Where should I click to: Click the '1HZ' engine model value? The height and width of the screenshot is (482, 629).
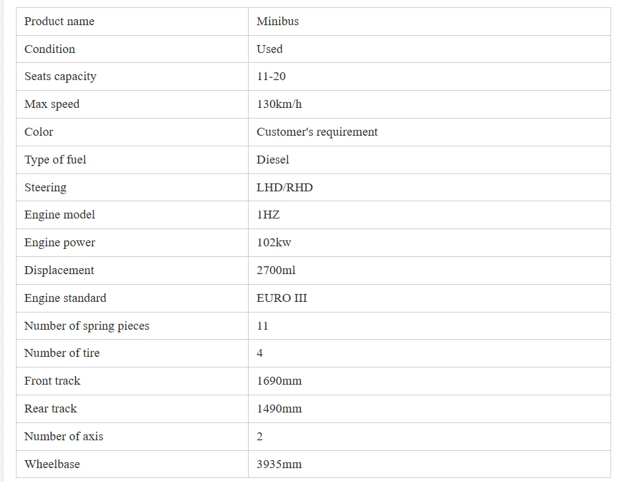tap(268, 215)
